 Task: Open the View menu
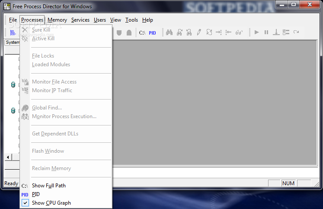115,20
